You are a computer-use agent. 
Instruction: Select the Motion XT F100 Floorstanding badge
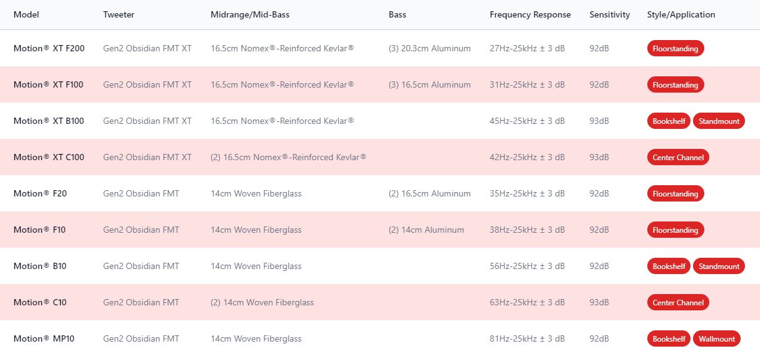[675, 85]
